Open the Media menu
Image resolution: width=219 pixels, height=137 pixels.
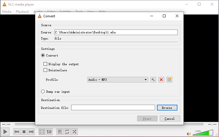click(x=7, y=11)
